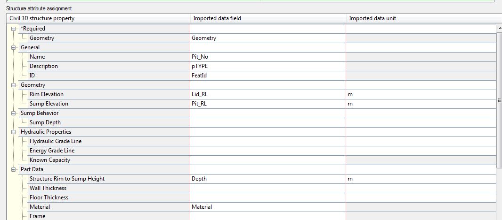Select the Rim Elevation property row
Viewport: 502px width, 220px height.
pyautogui.click(x=109, y=94)
